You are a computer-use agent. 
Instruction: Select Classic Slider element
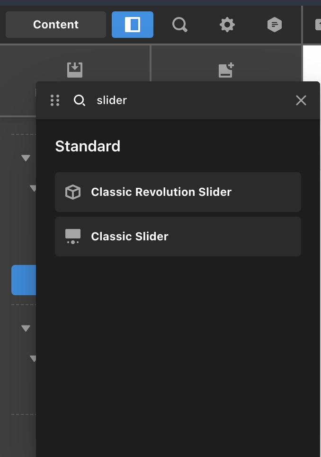(x=178, y=237)
